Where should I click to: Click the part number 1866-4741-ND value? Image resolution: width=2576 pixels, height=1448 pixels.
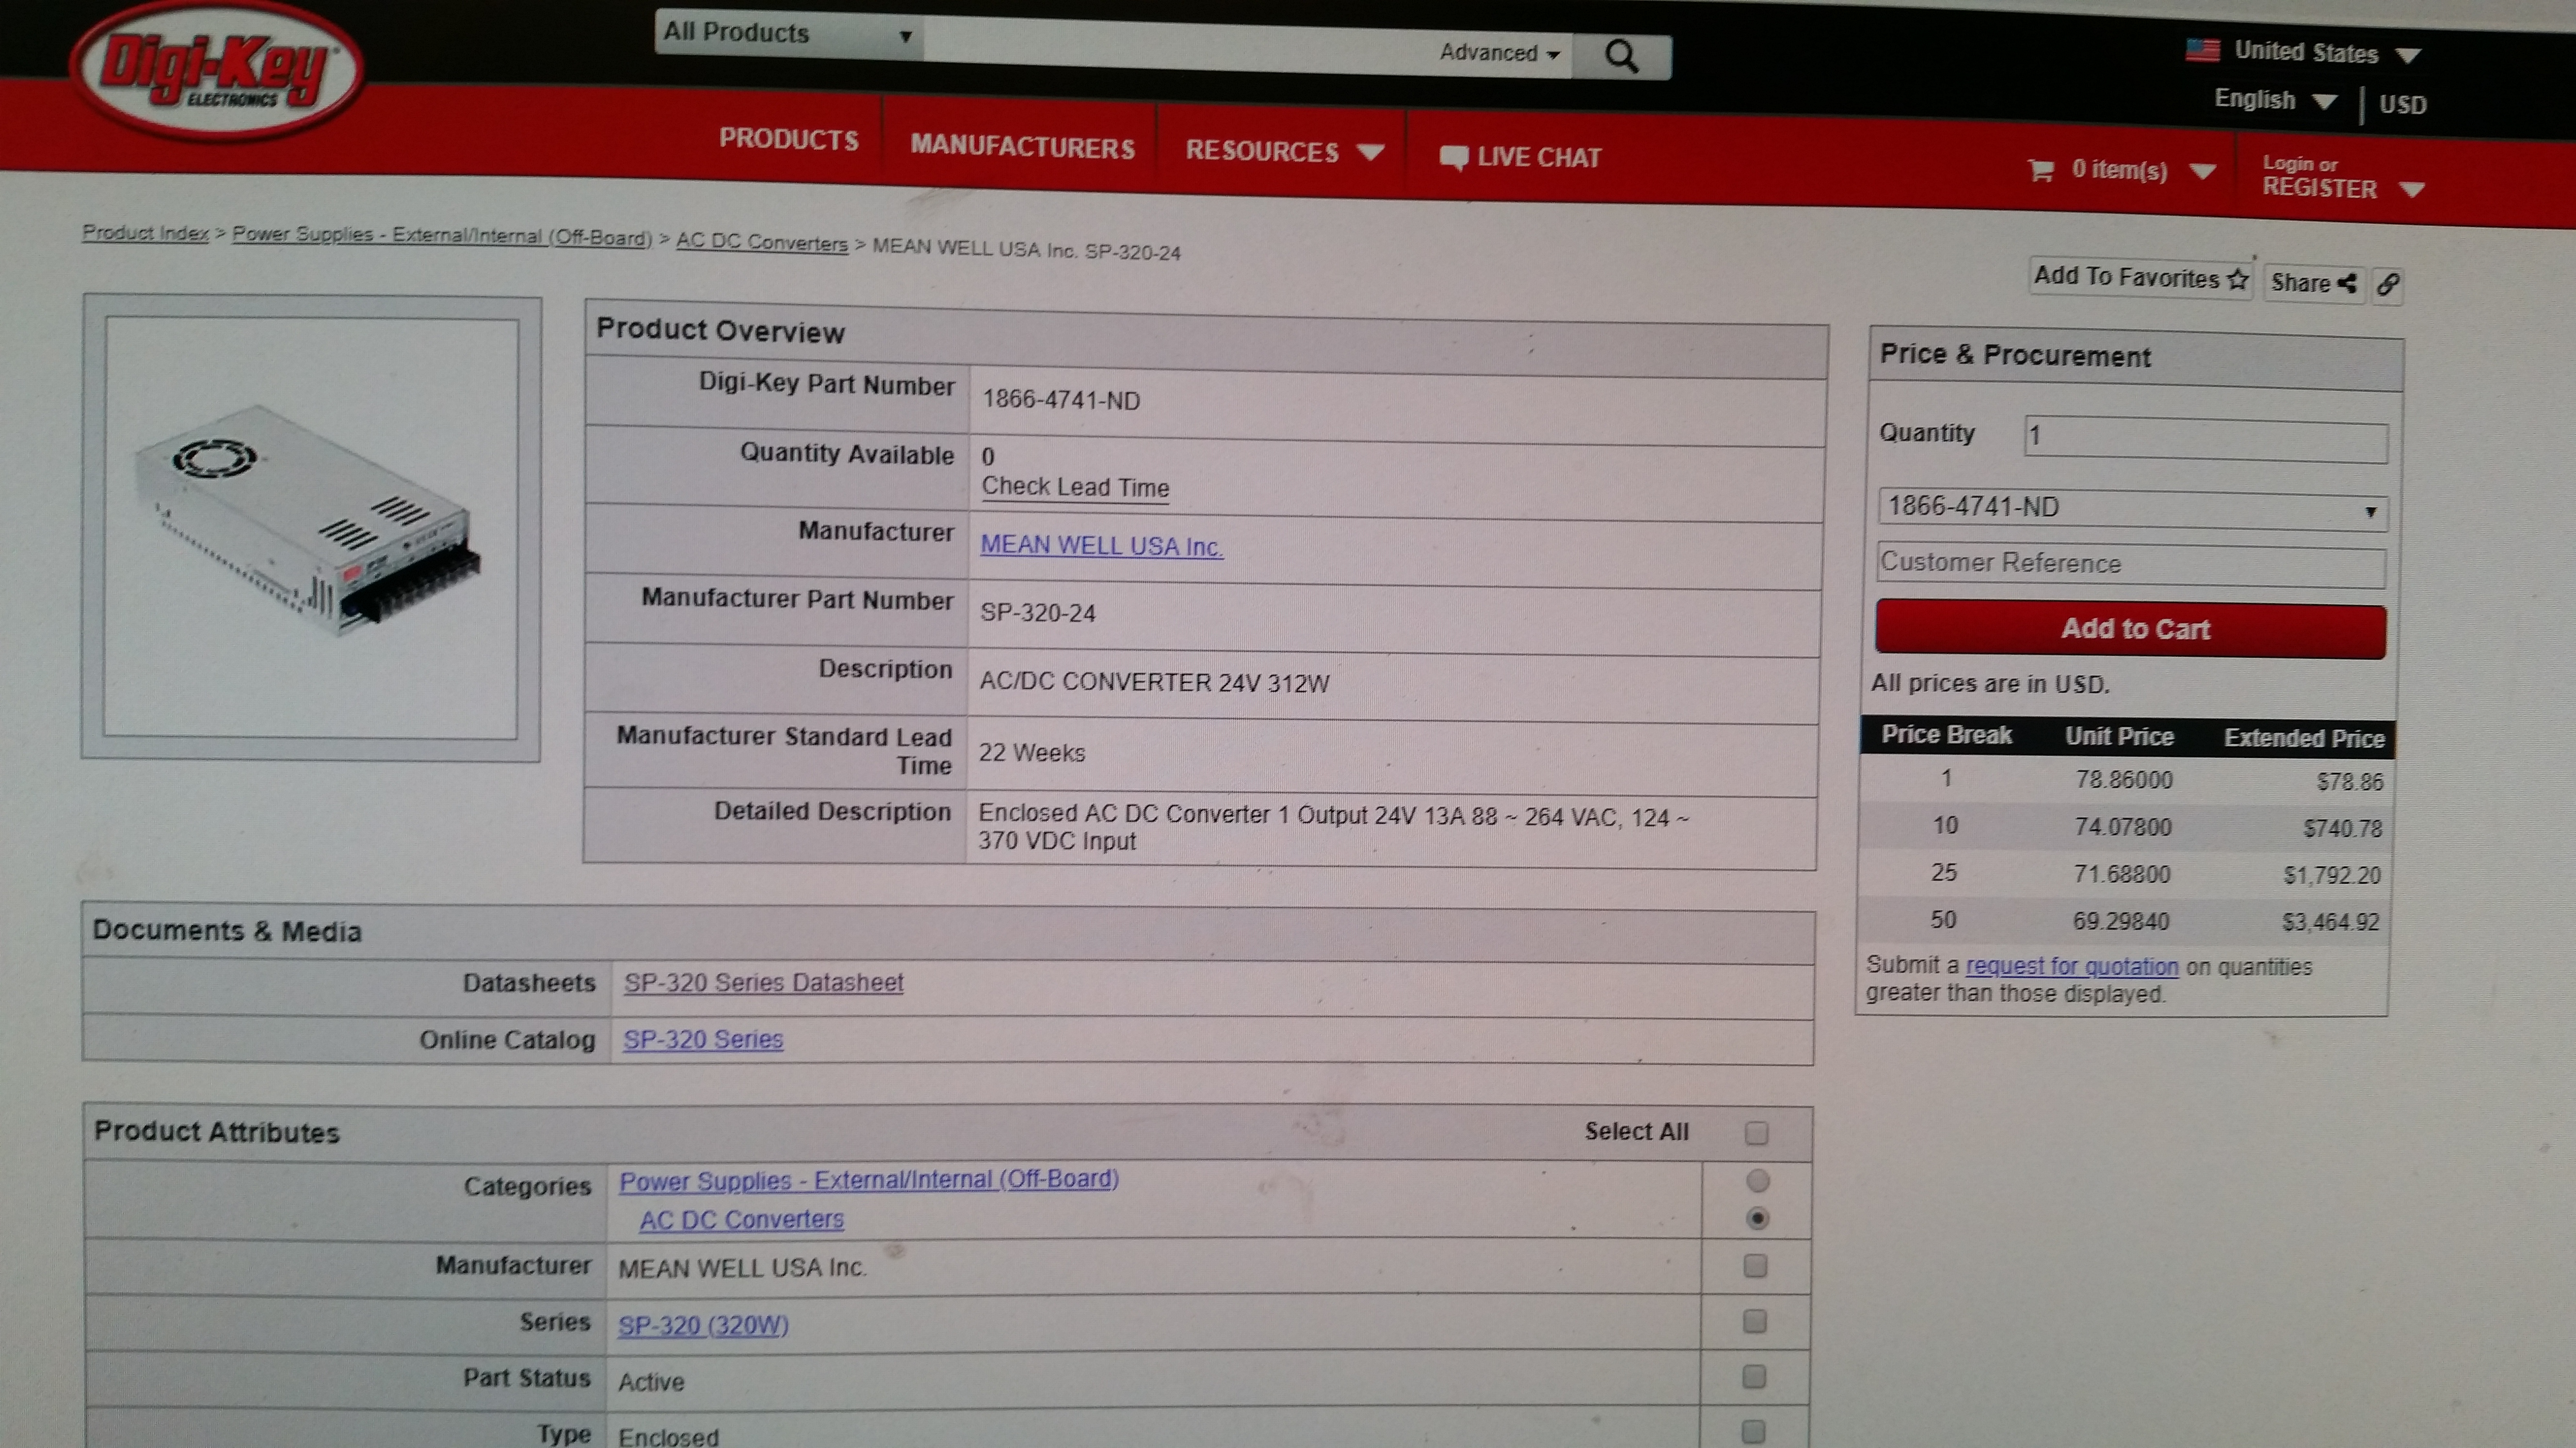(x=1060, y=401)
